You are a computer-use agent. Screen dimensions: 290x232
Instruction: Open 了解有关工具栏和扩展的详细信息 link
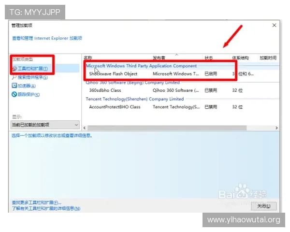(46, 208)
